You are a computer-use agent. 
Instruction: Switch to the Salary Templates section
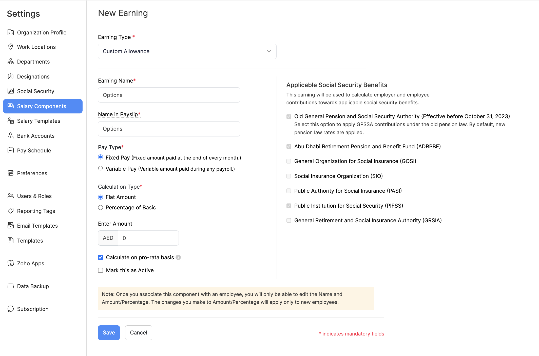pyautogui.click(x=38, y=121)
